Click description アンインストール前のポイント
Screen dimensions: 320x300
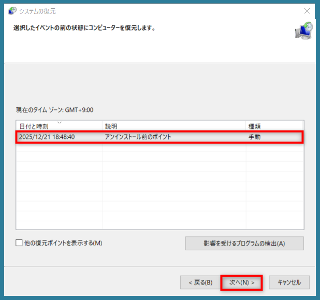coord(138,137)
